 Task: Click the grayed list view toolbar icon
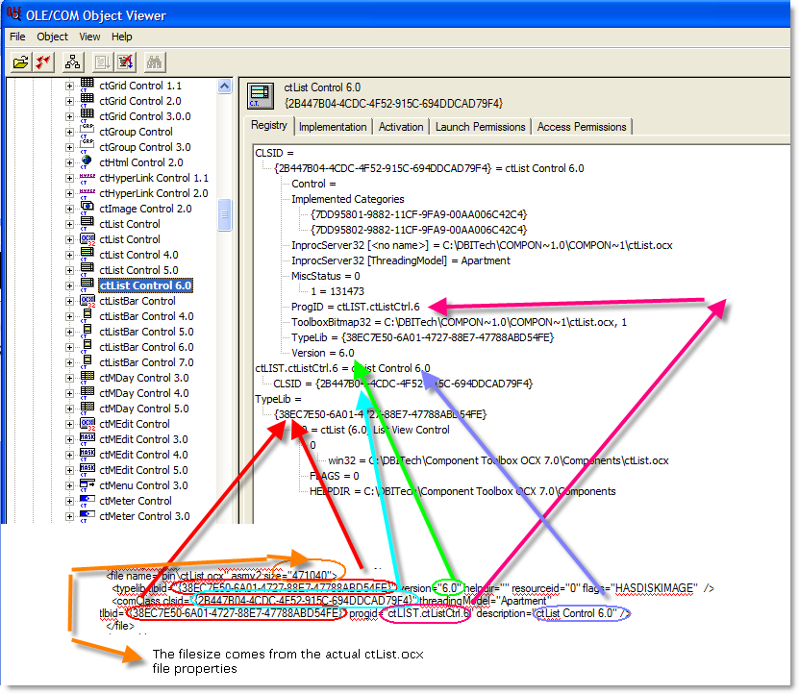click(x=103, y=62)
